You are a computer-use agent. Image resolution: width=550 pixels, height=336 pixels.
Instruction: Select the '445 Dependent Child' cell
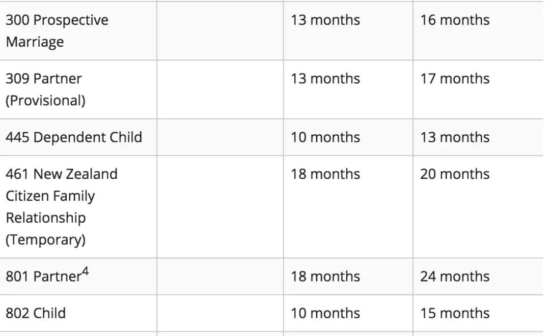78,137
